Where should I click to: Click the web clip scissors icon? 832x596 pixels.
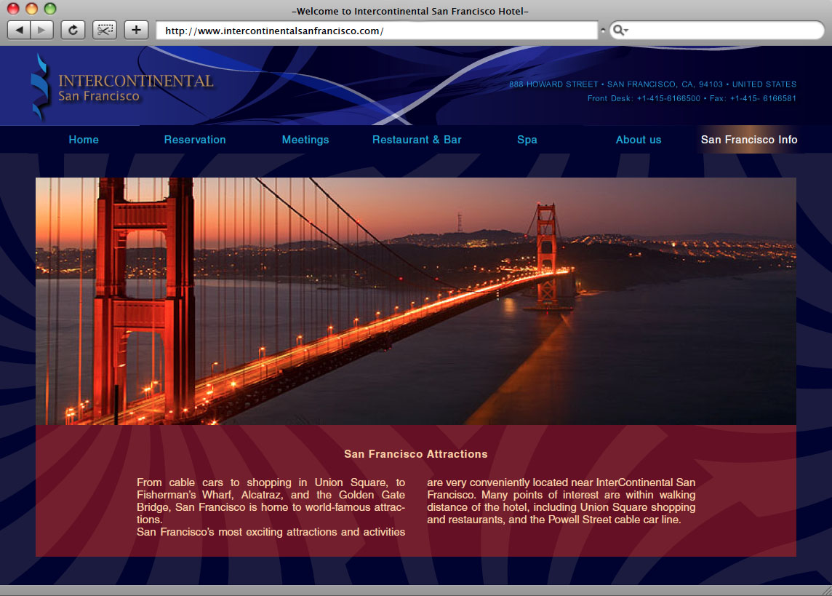coord(105,31)
